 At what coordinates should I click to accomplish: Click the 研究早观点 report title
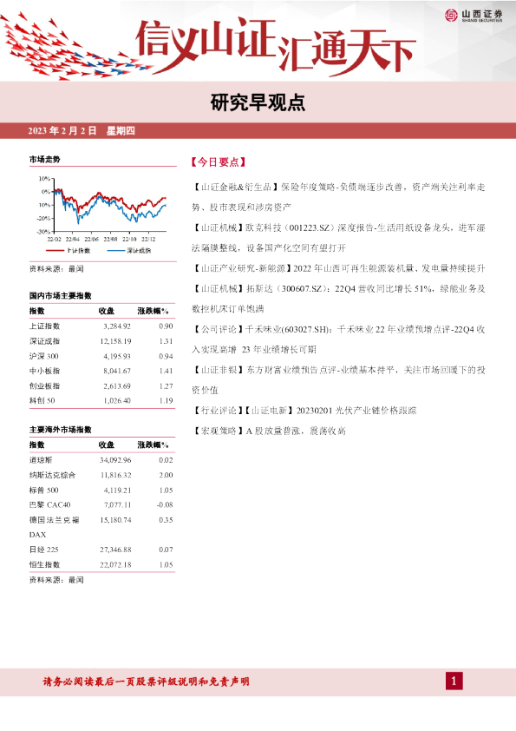(x=258, y=103)
